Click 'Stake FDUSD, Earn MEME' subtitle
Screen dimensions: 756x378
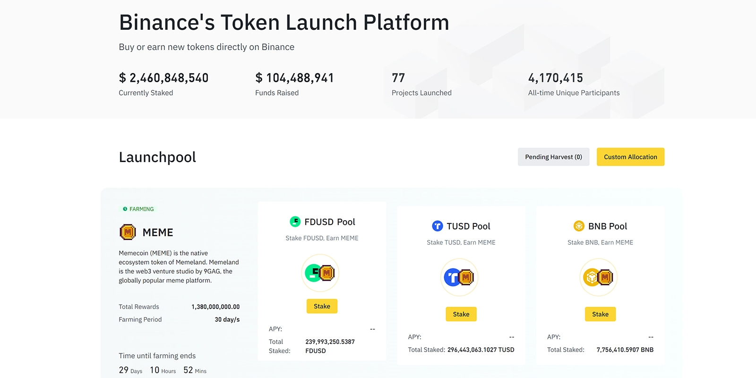tap(322, 238)
